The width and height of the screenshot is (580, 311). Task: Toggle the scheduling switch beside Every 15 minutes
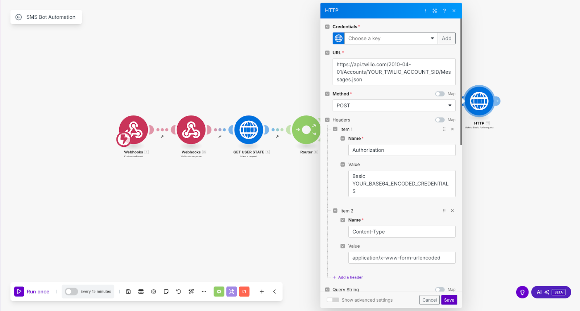tap(71, 291)
